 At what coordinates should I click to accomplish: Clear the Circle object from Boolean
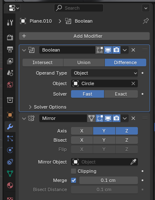(133, 83)
